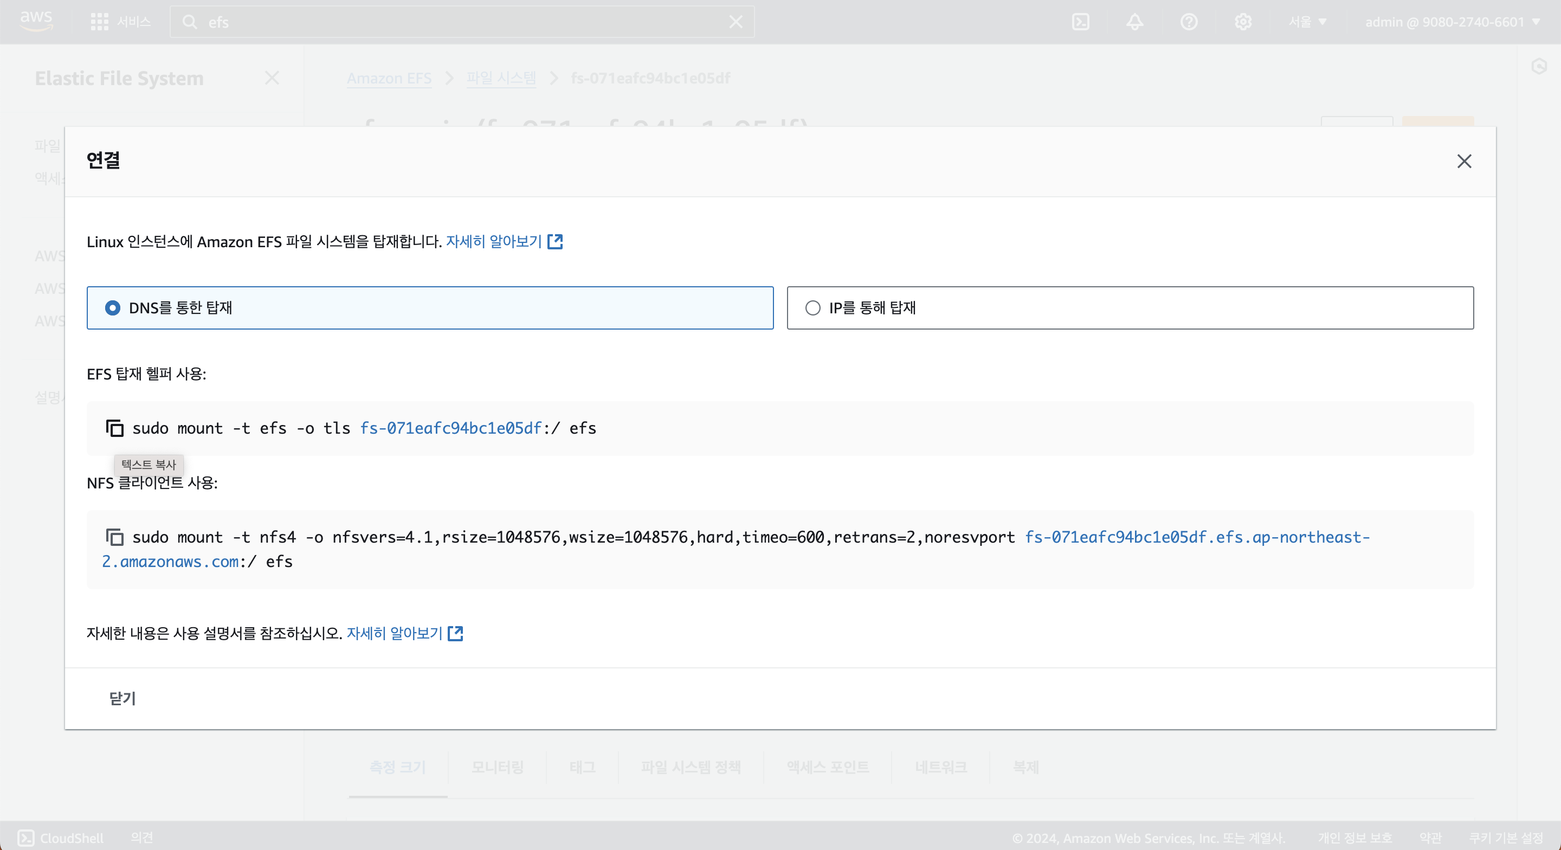Open settings gear in top bar

click(x=1243, y=22)
